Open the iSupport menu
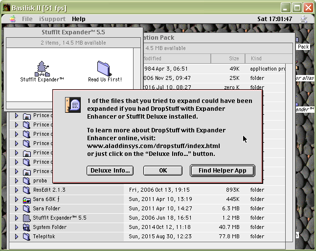 click(x=52, y=19)
